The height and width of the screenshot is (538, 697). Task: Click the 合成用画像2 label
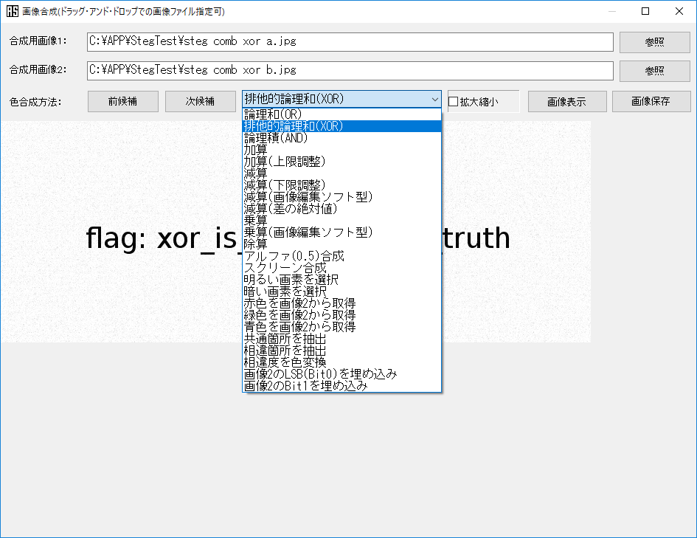[x=38, y=70]
